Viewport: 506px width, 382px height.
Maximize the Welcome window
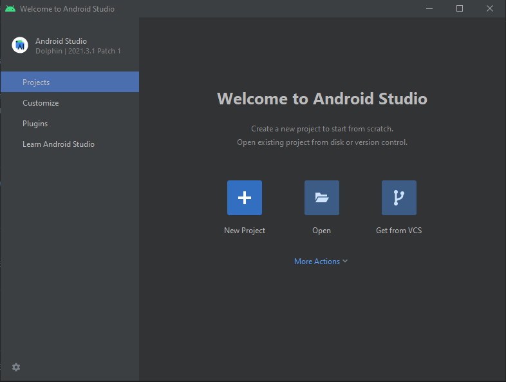pos(460,9)
